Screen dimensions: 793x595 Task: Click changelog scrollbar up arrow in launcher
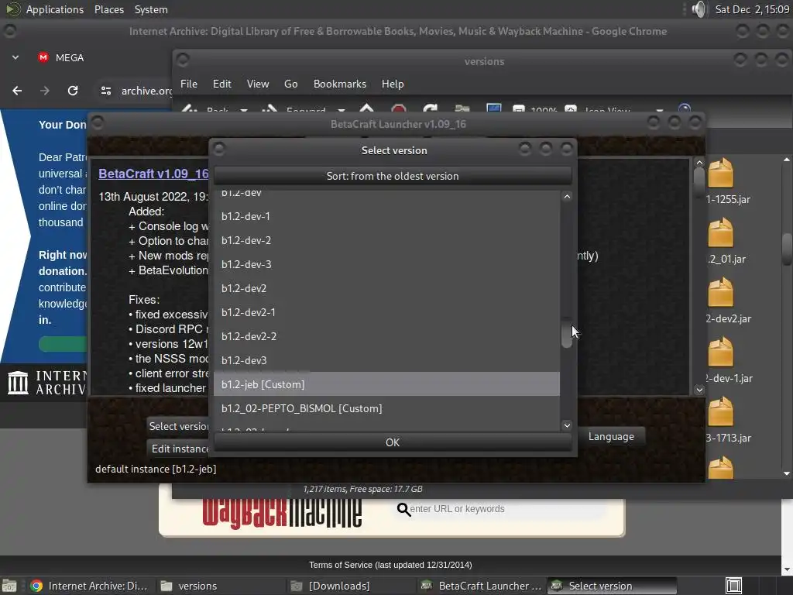click(699, 163)
